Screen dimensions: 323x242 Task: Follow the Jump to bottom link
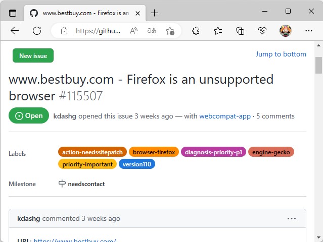[281, 54]
